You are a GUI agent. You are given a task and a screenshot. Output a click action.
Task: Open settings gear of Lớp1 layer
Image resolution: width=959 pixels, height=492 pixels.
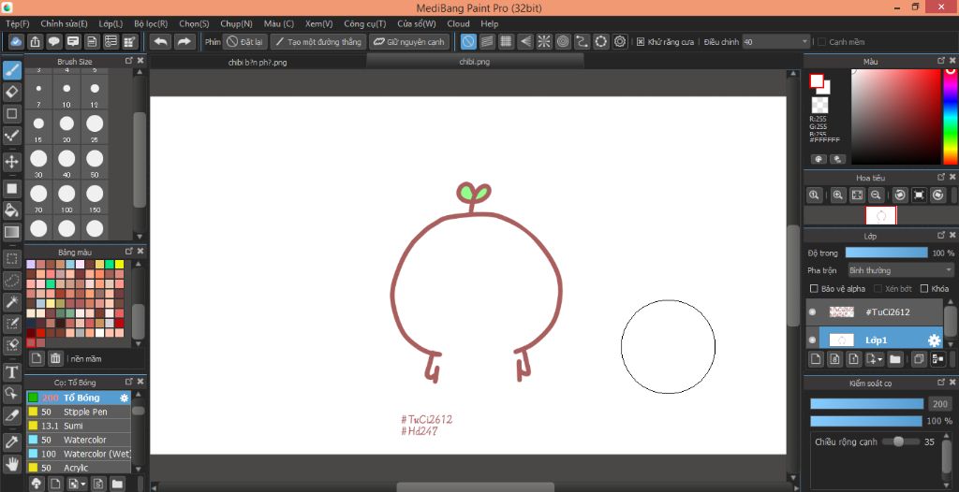pos(934,341)
